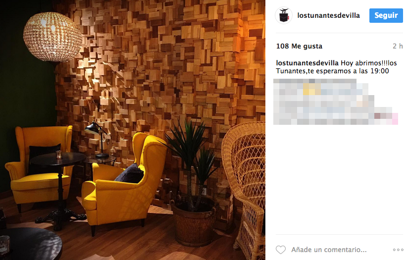Open the lostunantesdevilla profile avatar
The width and height of the screenshot is (408, 260).
[x=284, y=15]
